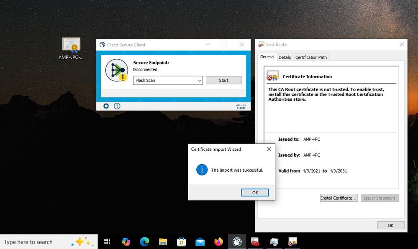The image size is (418, 249).
Task: Open the monitor chart app on taskbar
Action: (x=274, y=241)
